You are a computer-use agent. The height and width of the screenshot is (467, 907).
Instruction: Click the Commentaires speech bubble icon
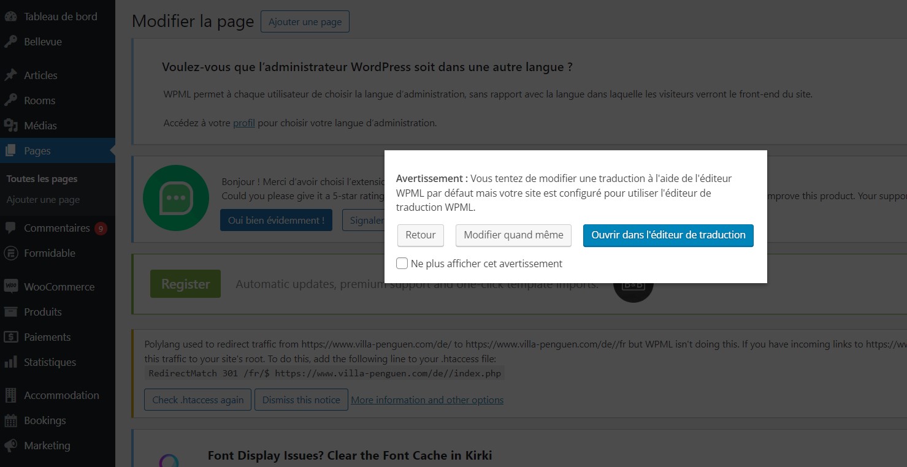click(x=11, y=228)
